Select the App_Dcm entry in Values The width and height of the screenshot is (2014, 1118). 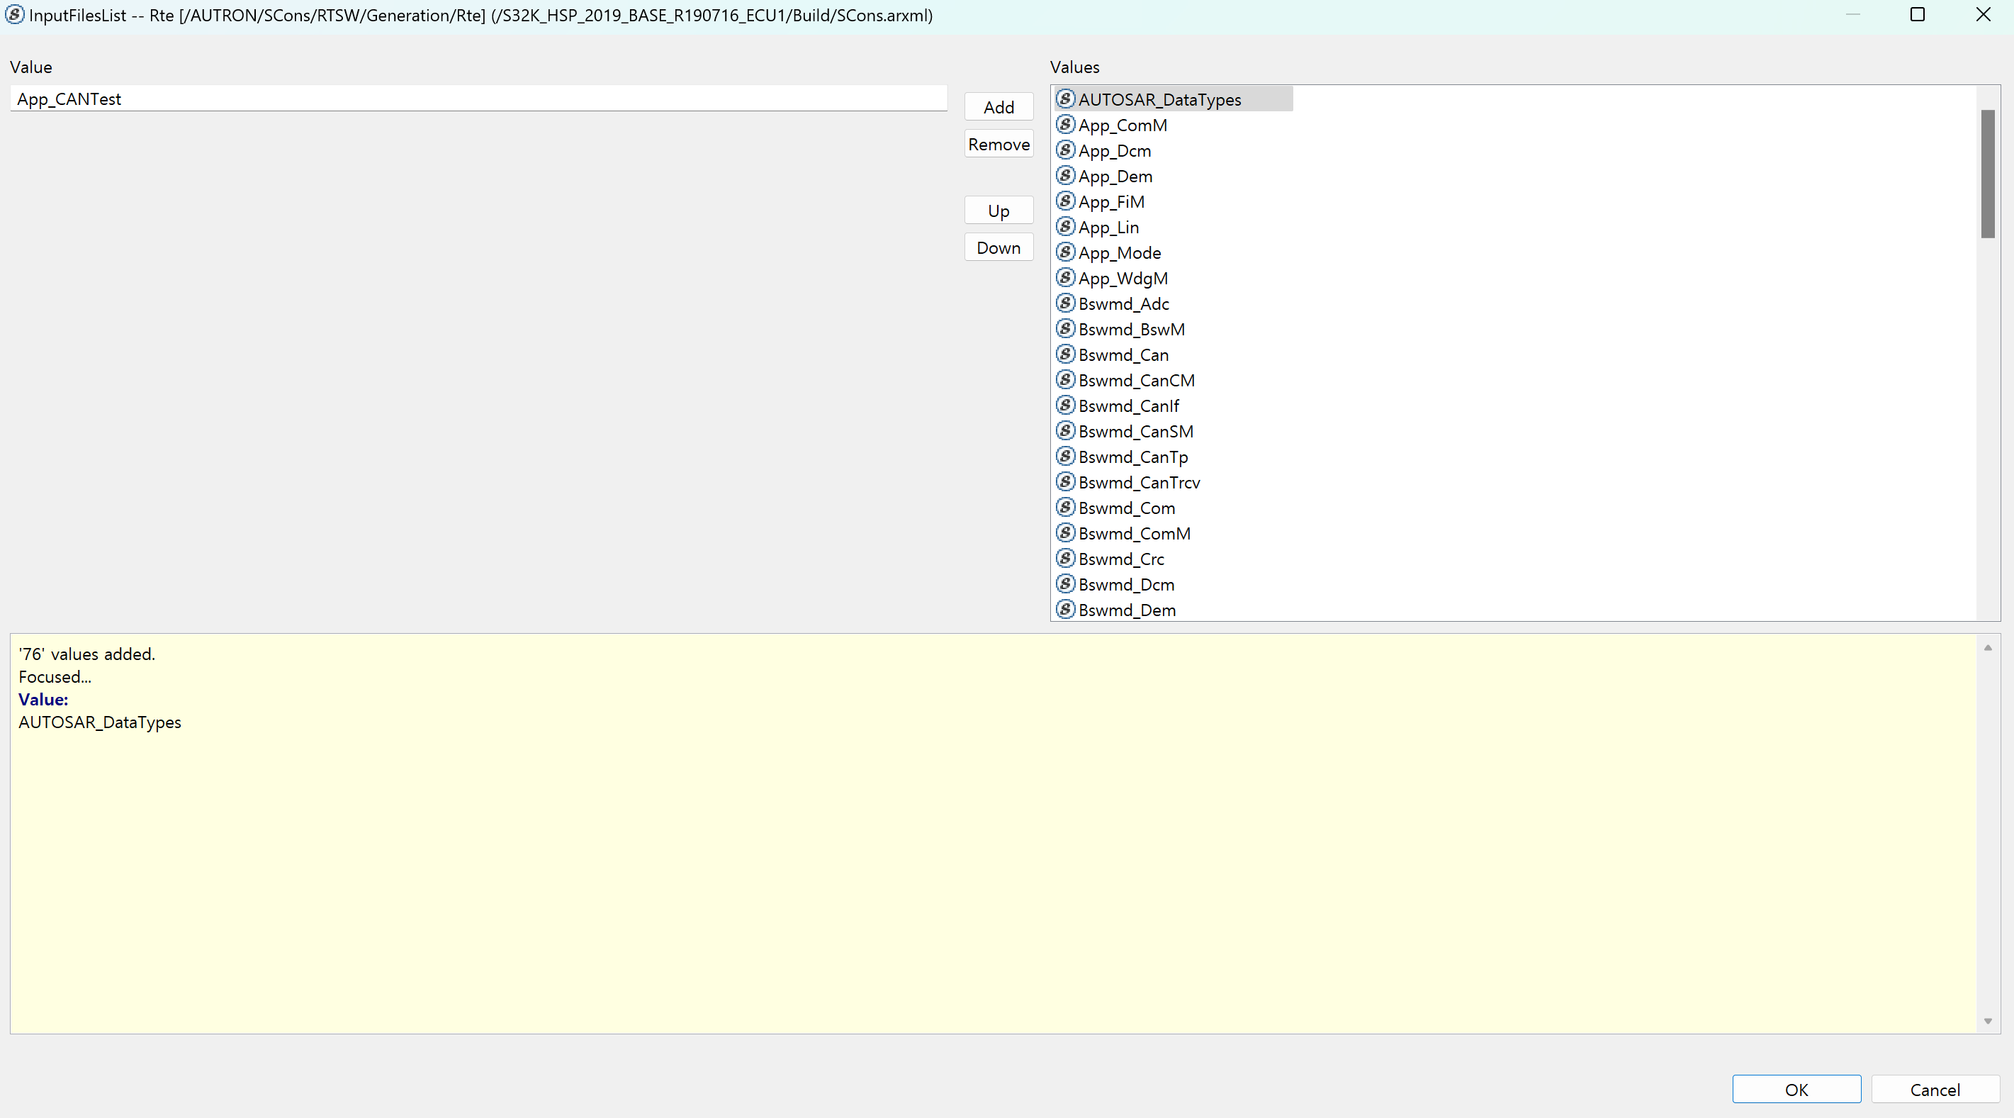pyautogui.click(x=1114, y=150)
